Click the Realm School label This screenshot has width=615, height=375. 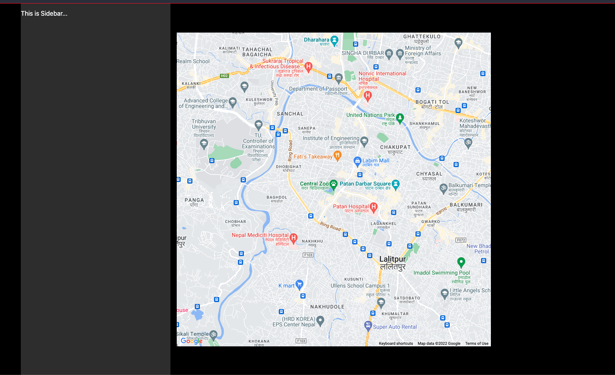[x=193, y=61]
